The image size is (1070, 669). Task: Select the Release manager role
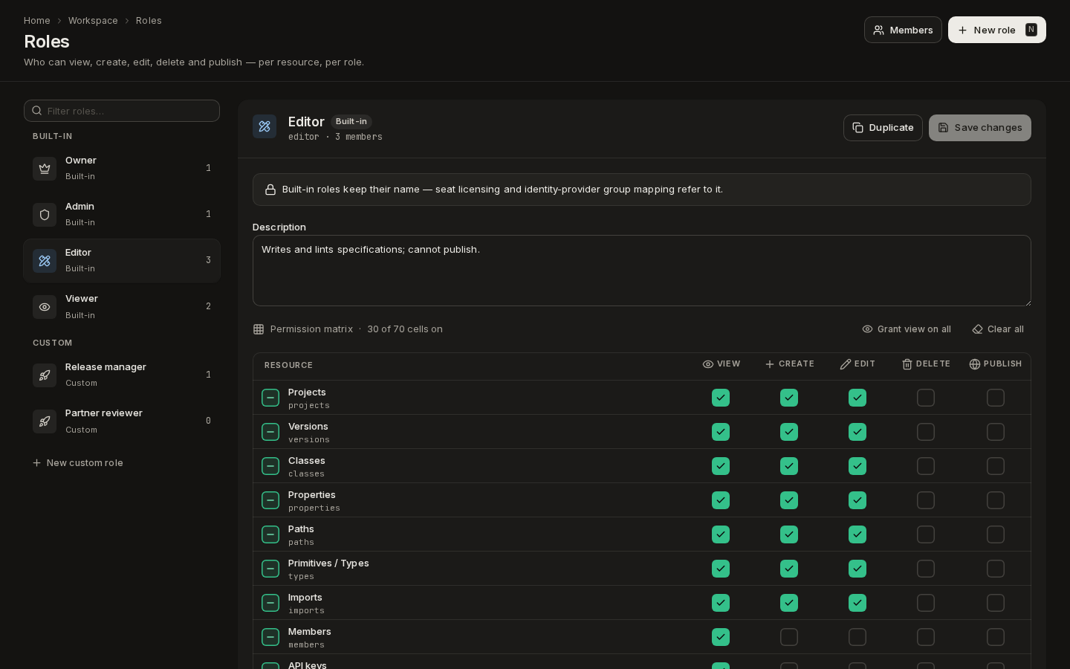coord(122,375)
